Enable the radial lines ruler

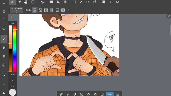57,10
